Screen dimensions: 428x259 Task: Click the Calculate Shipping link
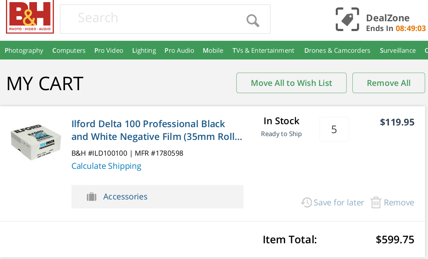(106, 166)
